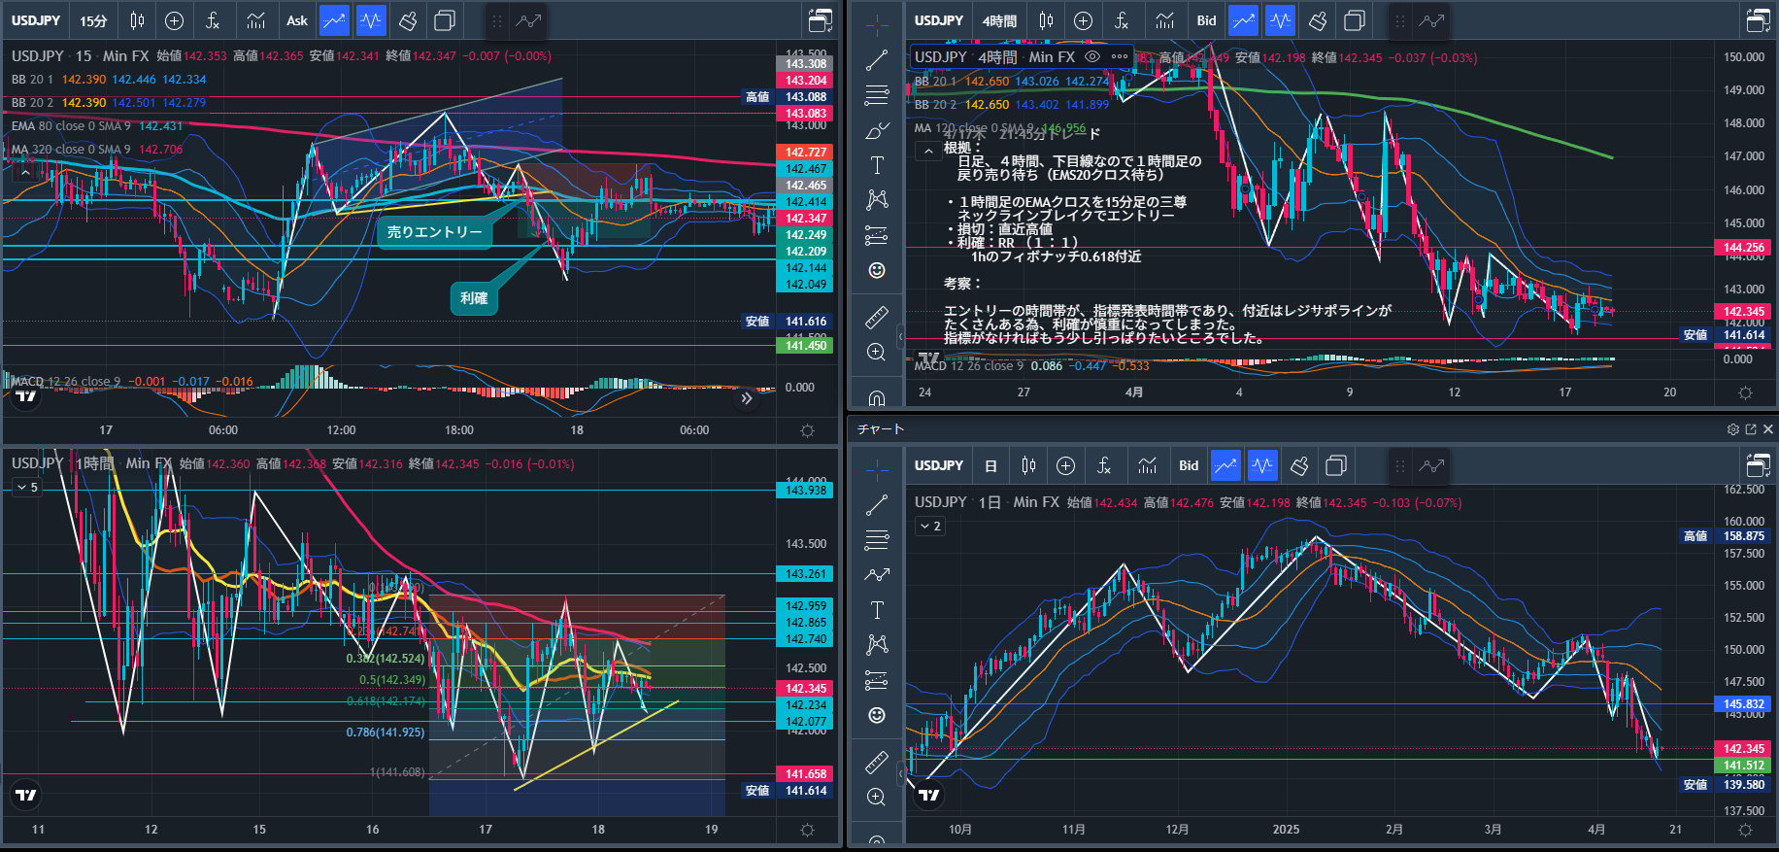Screen dimensions: 1779x852
Task: Open chart settings gear on 1-hour chart
Action: 807,830
